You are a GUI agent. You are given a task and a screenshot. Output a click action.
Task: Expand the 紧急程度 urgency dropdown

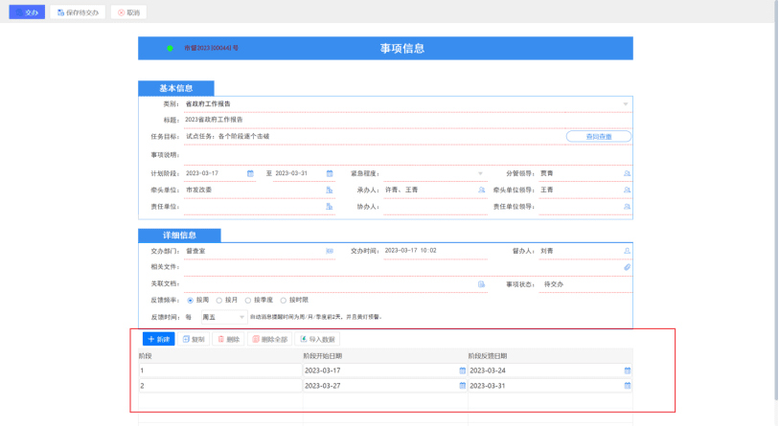pos(480,174)
